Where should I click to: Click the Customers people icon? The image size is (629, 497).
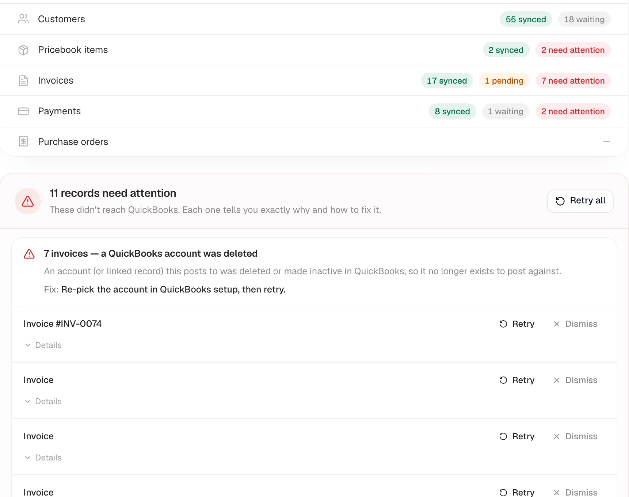coord(23,19)
